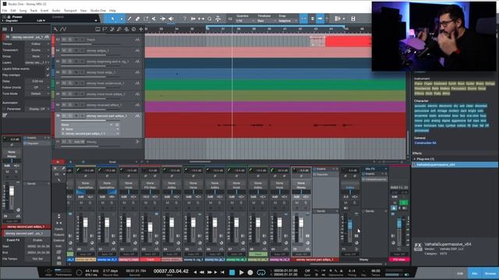Click the 'Construction Kit' tag
This screenshot has width=499, height=280.
click(426, 143)
